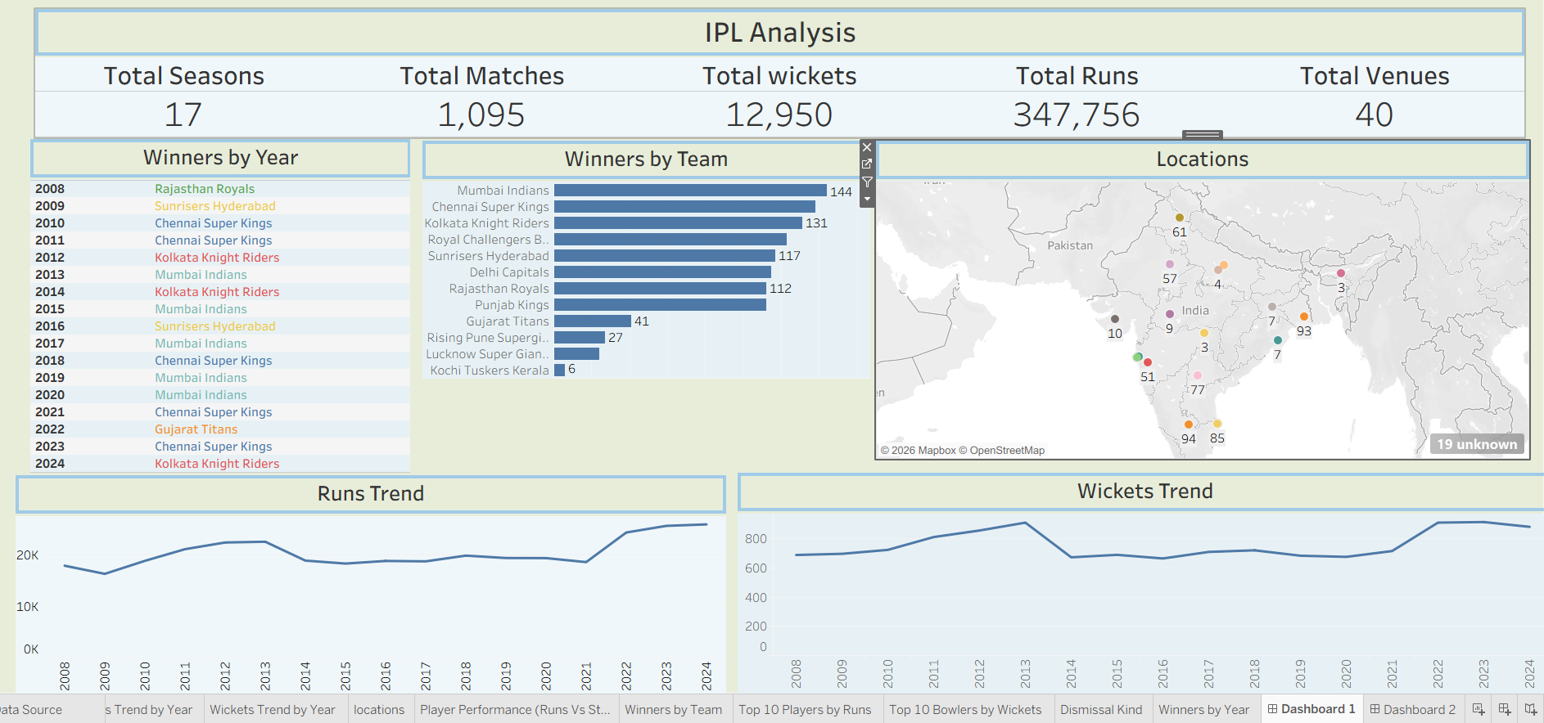This screenshot has height=723, width=1544.
Task: Open the Wickets Trend by Year tab
Action: point(273,709)
